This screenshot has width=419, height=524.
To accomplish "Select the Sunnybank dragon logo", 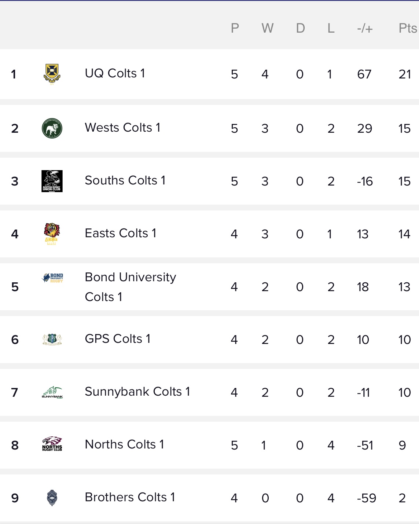I will click(52, 392).
